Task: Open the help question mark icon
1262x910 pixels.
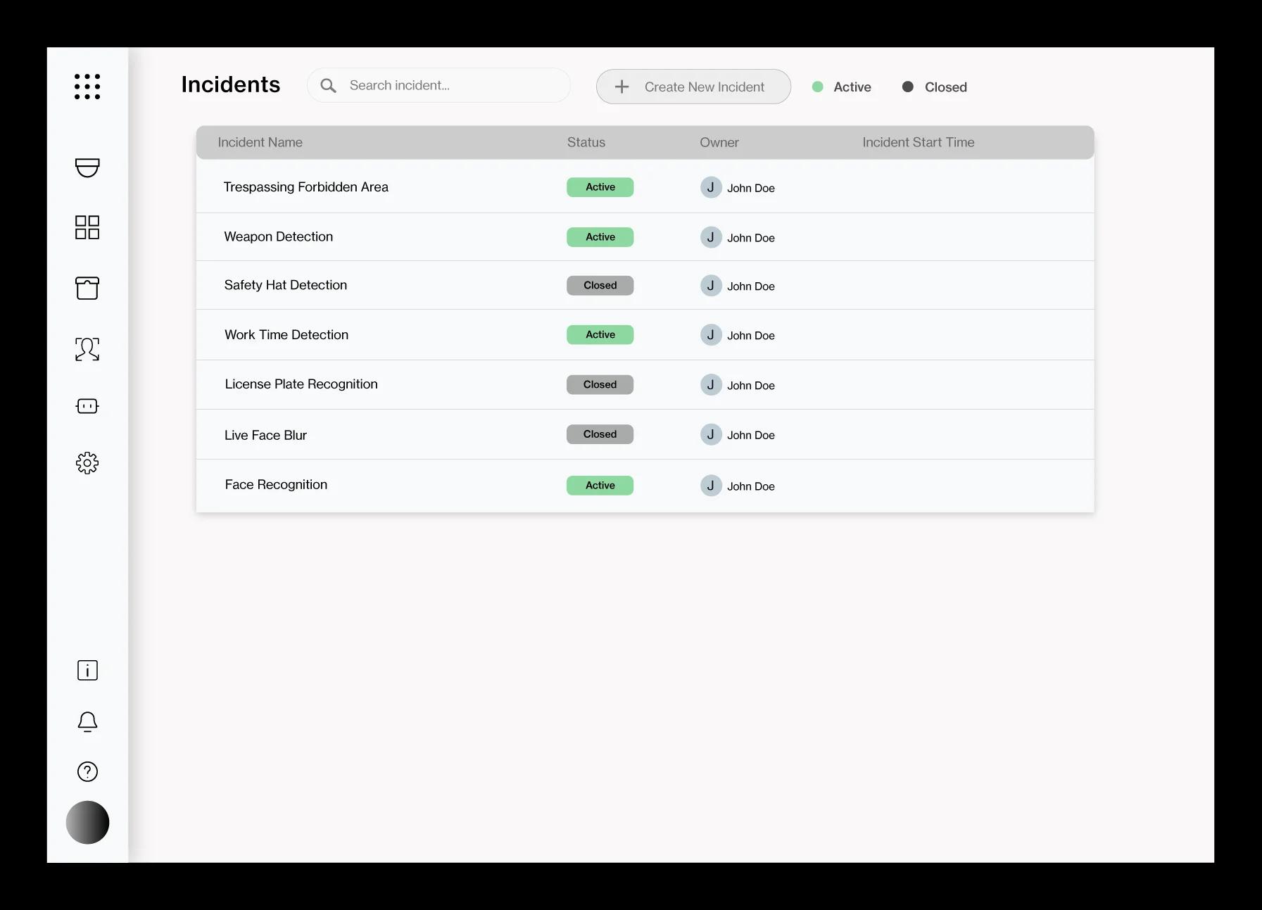Action: click(x=87, y=772)
